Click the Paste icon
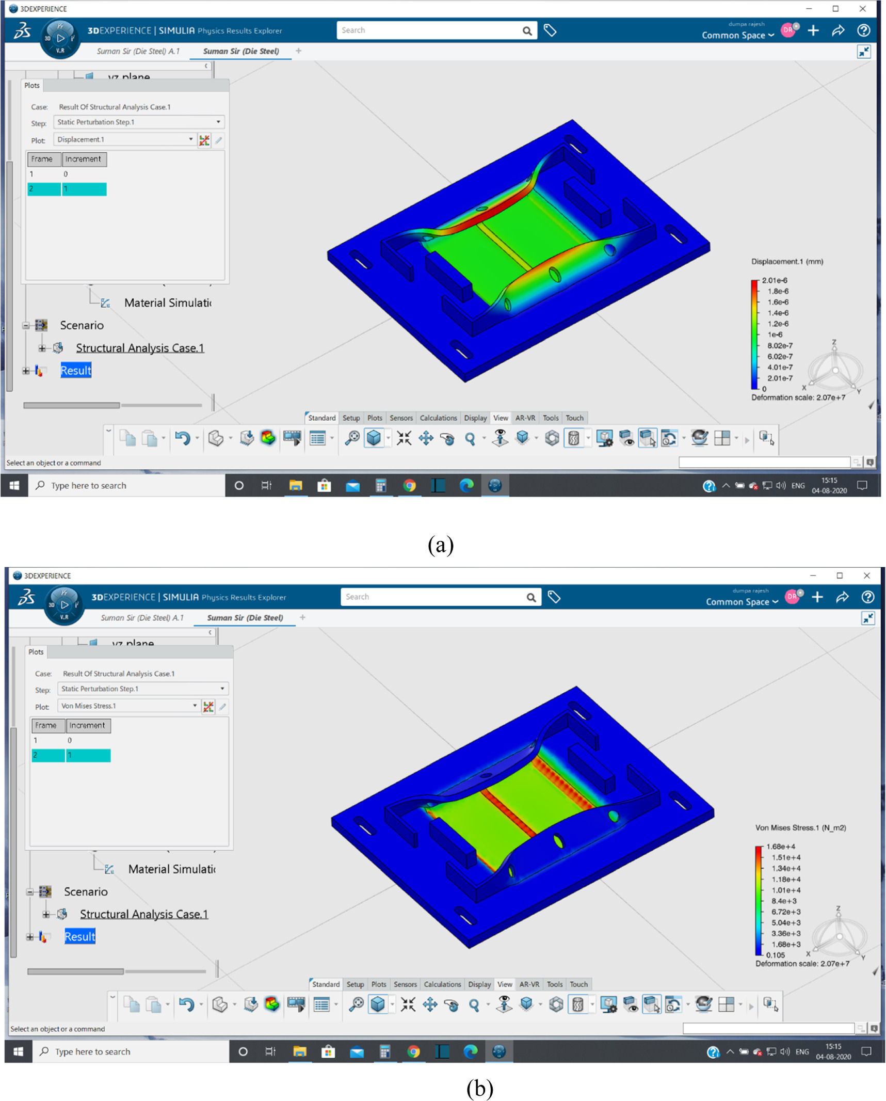The image size is (886, 1101). pos(149,439)
